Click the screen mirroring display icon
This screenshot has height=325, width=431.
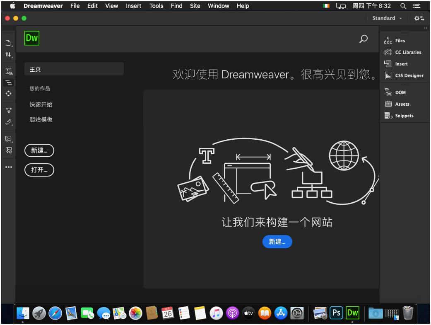341,6
